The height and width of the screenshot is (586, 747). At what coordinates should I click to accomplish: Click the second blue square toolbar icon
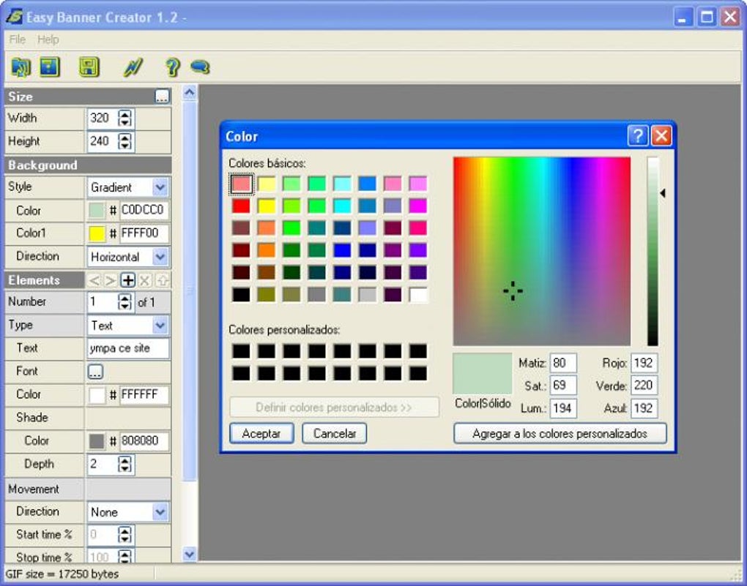pyautogui.click(x=50, y=67)
